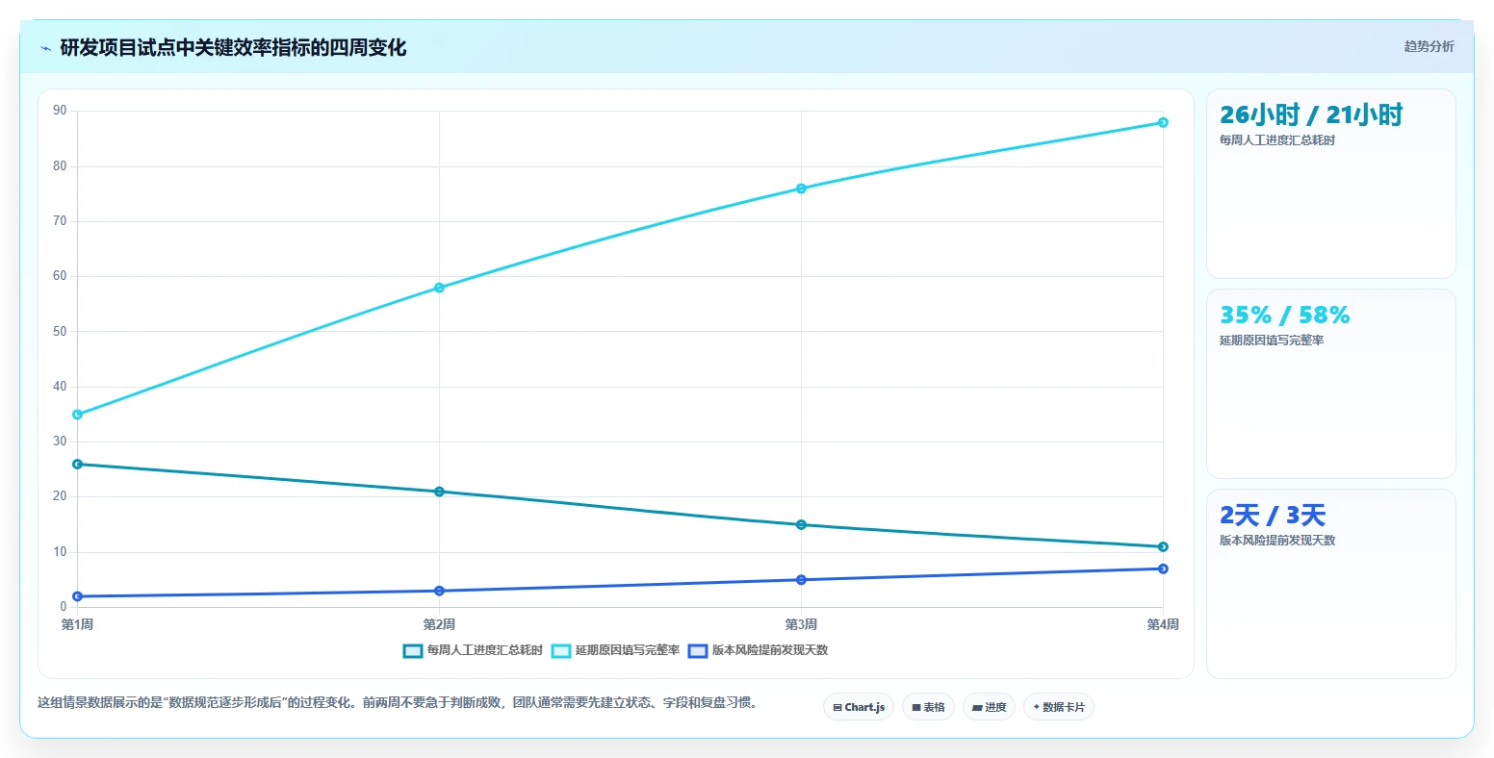Select the 第3周 point at value 15
Viewport: 1494px width, 758px height.
[801, 524]
